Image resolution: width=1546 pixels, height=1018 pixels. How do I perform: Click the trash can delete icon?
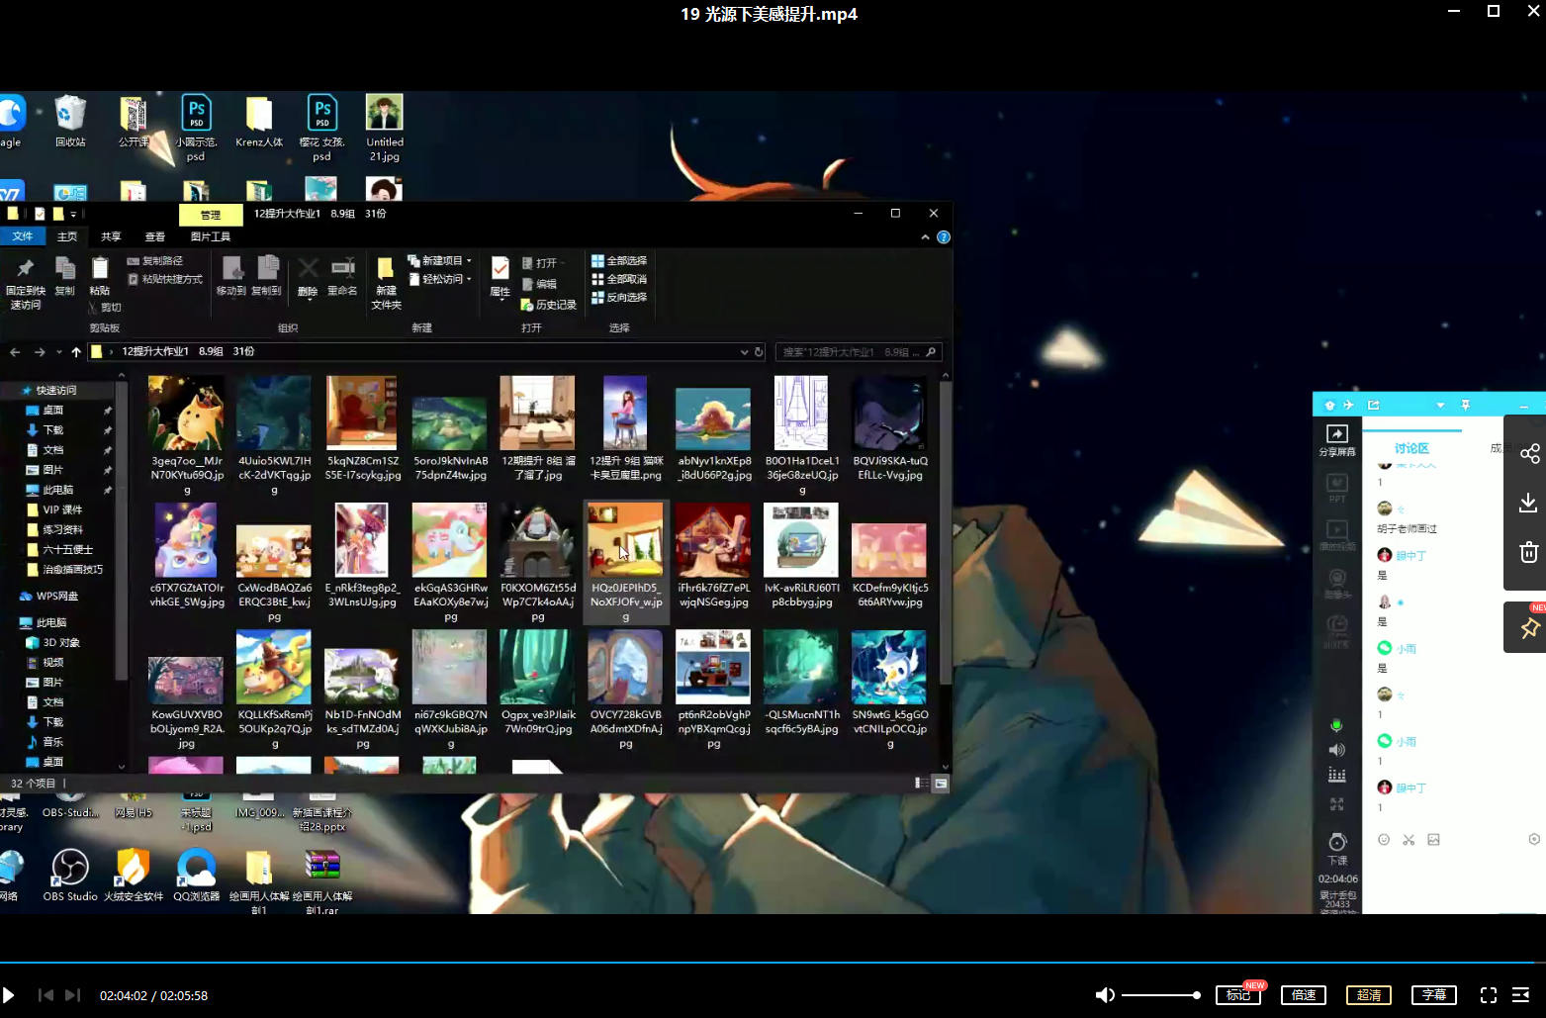(x=1528, y=552)
